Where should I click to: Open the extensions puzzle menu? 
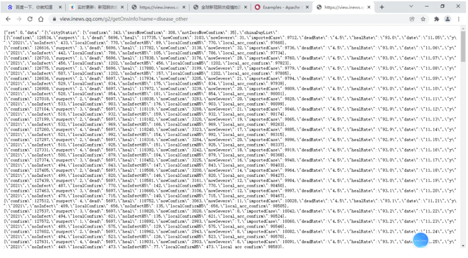pos(437,19)
